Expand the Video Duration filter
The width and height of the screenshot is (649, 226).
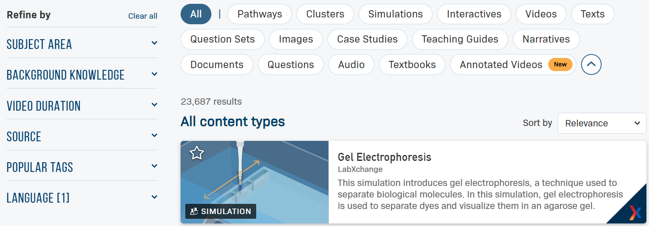tap(154, 105)
